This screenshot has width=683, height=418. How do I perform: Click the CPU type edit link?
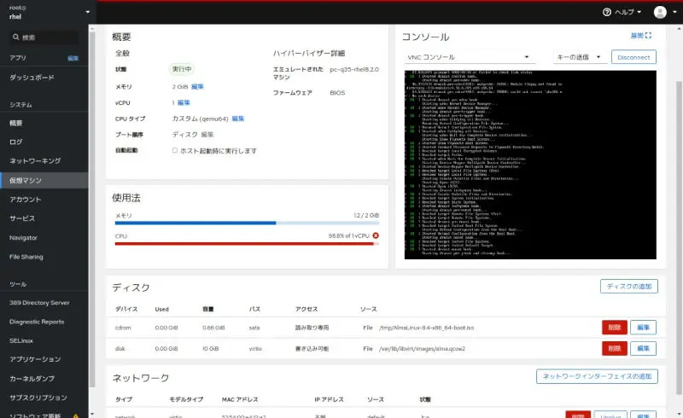(238, 119)
